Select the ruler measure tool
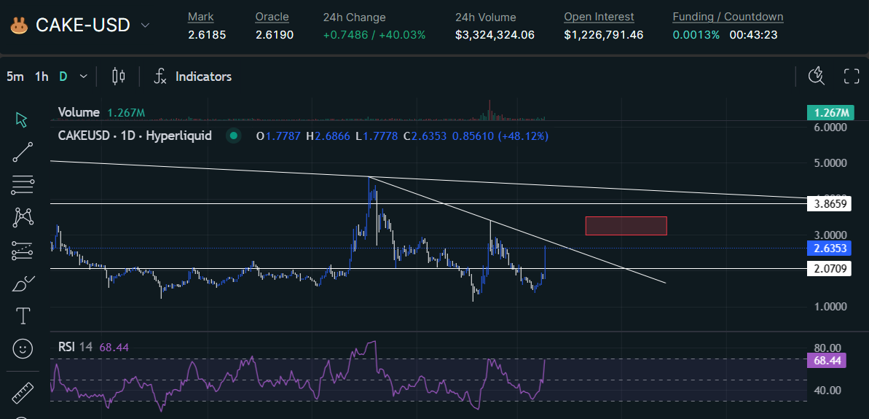The height and width of the screenshot is (419, 869). tap(22, 392)
